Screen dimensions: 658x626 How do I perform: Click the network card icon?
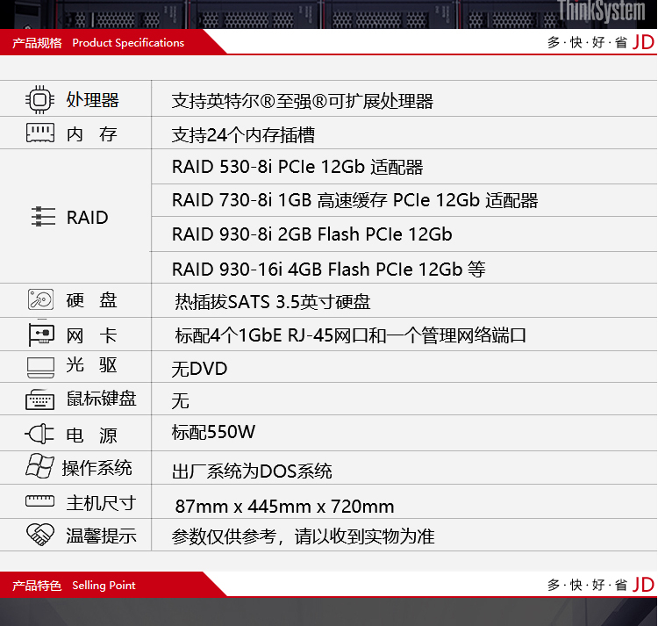point(40,335)
